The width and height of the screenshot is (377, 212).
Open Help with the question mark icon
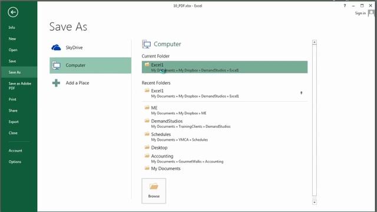345,5
